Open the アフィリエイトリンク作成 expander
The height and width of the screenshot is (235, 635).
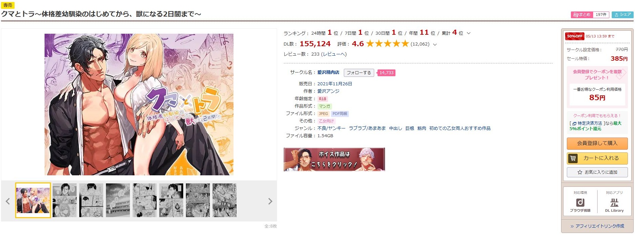[x=597, y=226]
